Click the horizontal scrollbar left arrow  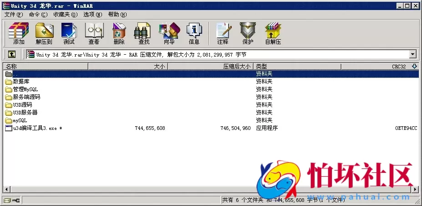(7, 190)
